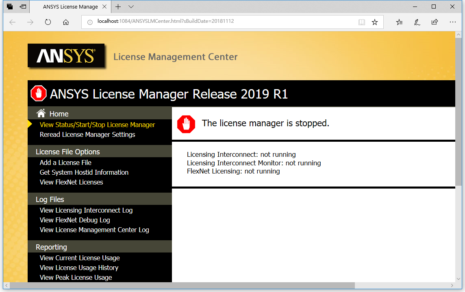Click Get System Hostid Information

coord(84,172)
